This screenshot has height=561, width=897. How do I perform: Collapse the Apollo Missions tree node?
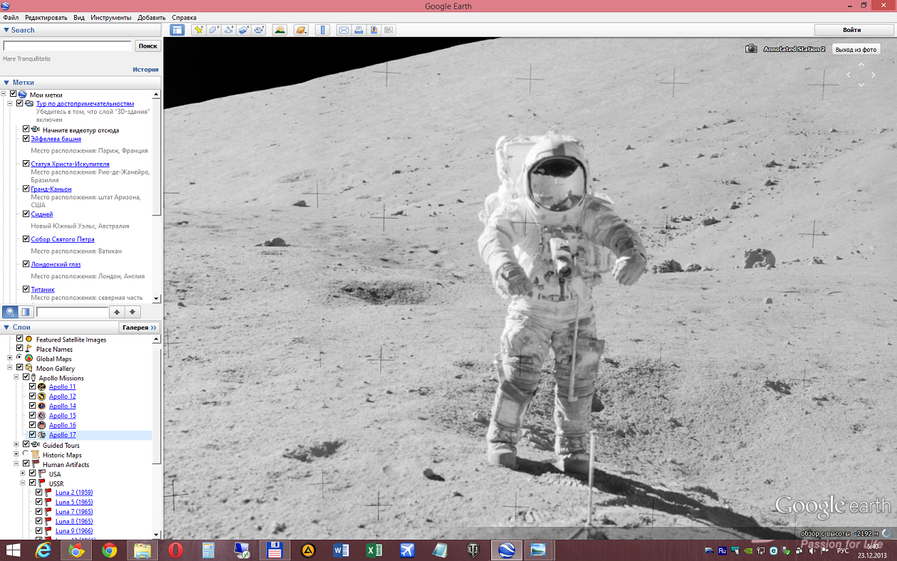pyautogui.click(x=16, y=377)
